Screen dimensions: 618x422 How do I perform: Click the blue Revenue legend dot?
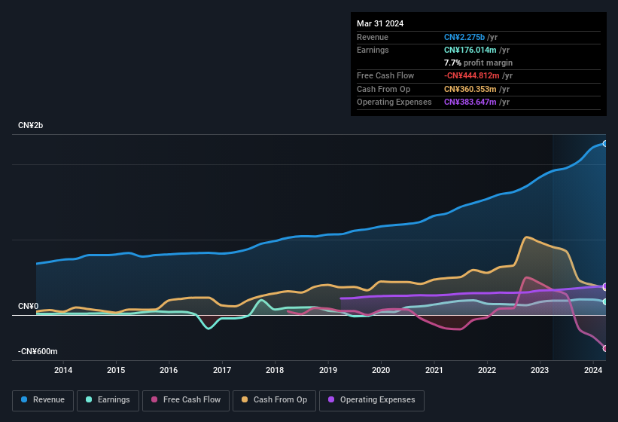(25, 399)
